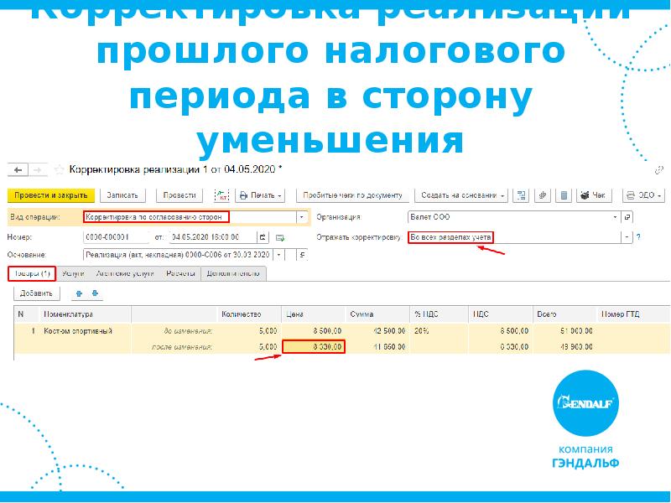Open calendar picker next to document date
The width and height of the screenshot is (671, 503).
pyautogui.click(x=263, y=238)
